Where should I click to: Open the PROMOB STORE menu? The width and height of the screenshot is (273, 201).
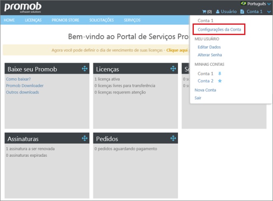(65, 20)
